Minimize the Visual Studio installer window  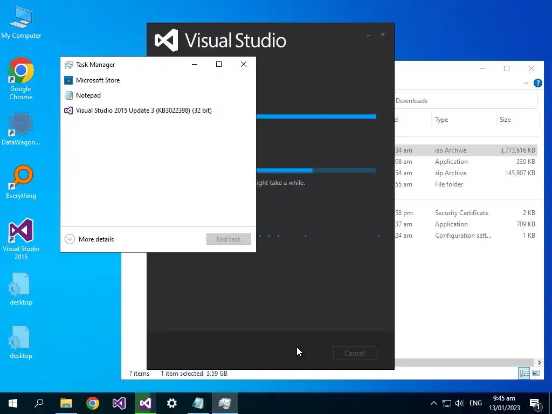(368, 35)
